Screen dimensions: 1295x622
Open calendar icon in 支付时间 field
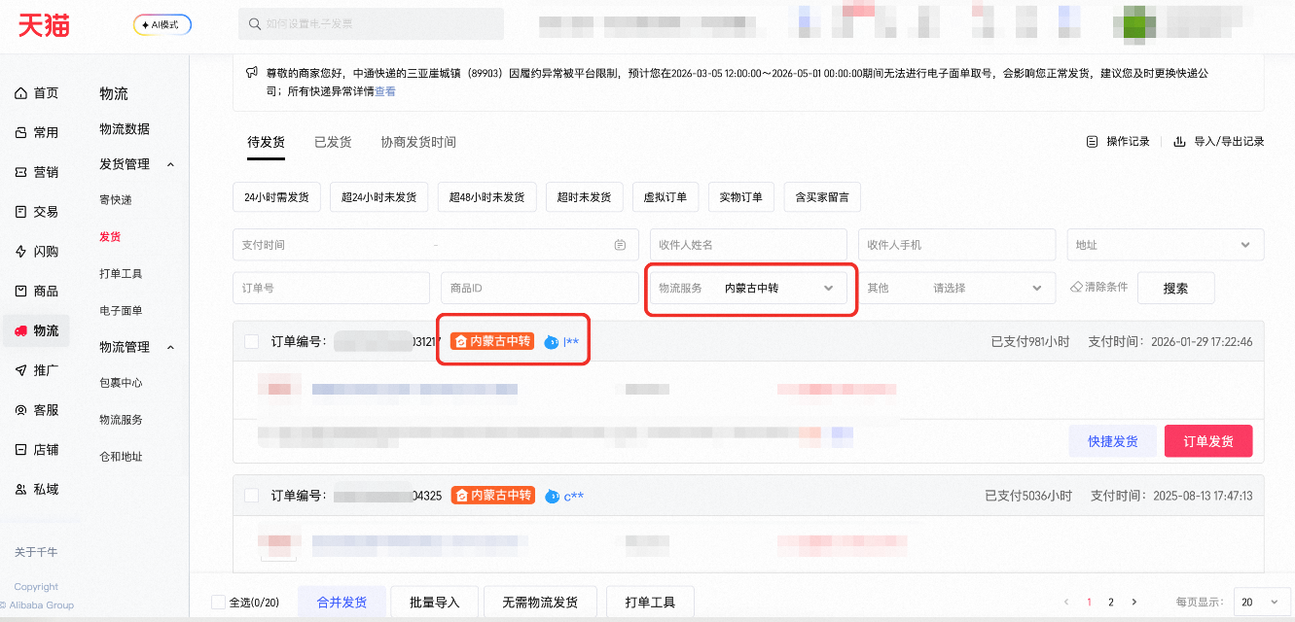pos(620,245)
